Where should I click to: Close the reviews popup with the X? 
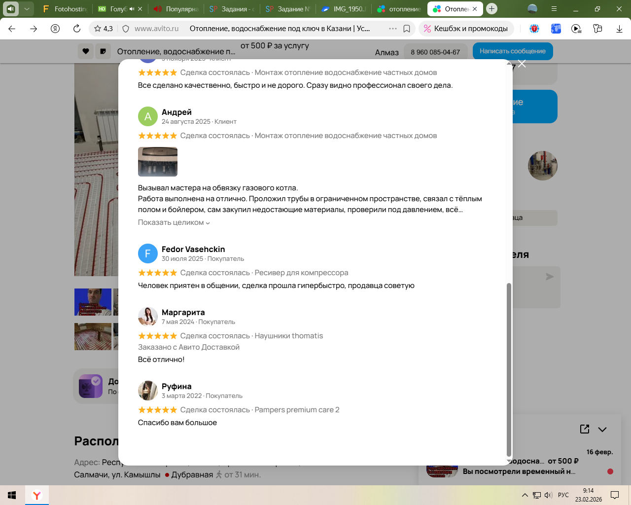click(522, 64)
